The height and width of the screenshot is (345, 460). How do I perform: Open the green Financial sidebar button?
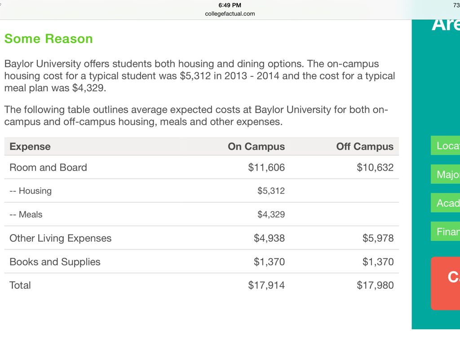(446, 232)
